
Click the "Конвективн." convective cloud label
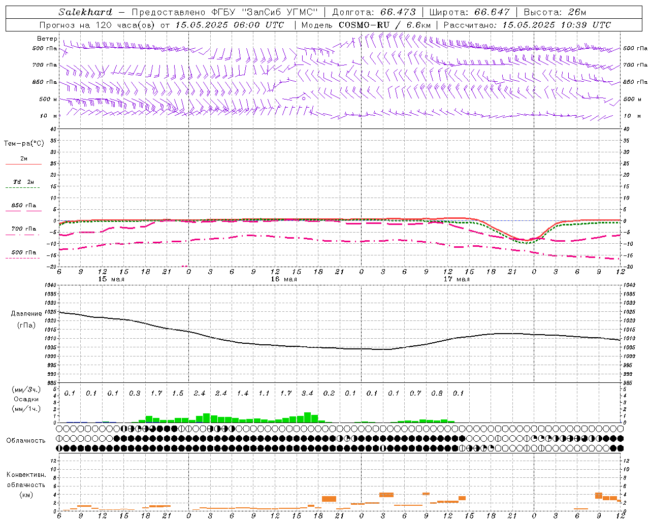point(26,475)
